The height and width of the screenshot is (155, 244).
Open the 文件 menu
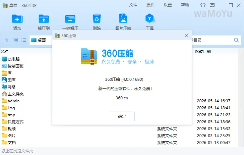(133, 5)
